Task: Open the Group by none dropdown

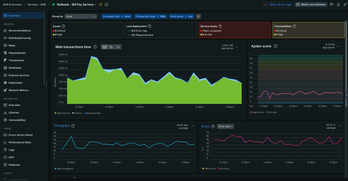Action: pyautogui.click(x=81, y=16)
